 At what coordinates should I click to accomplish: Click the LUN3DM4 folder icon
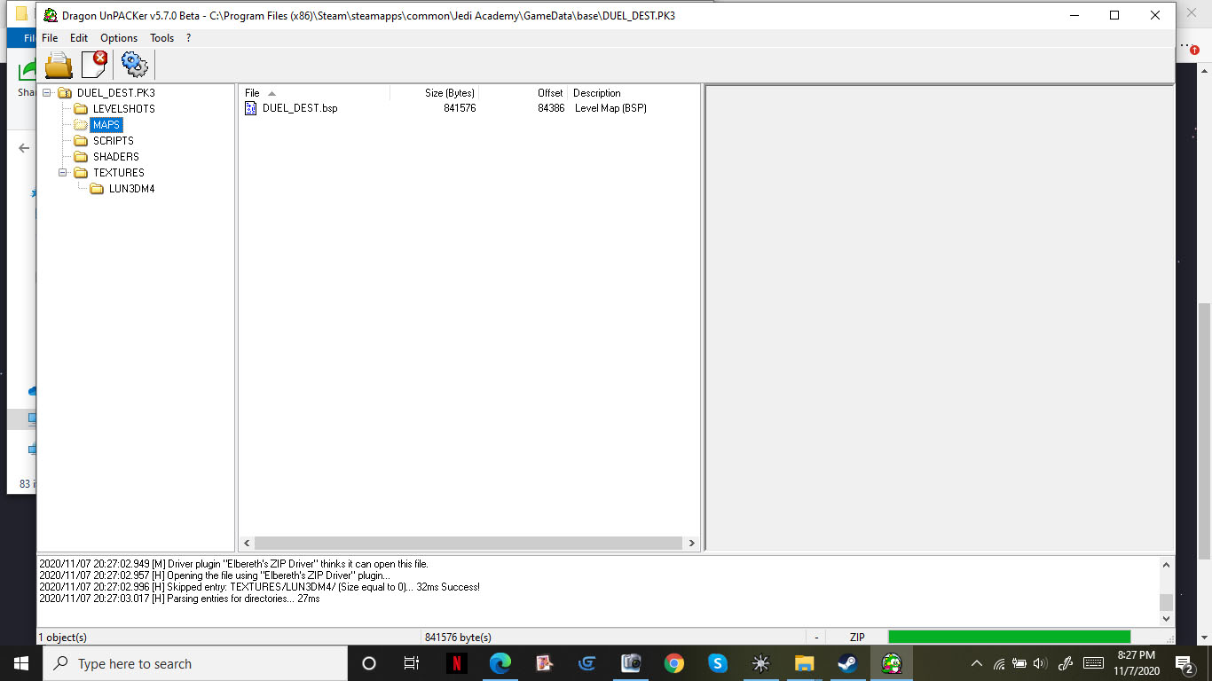(x=97, y=189)
